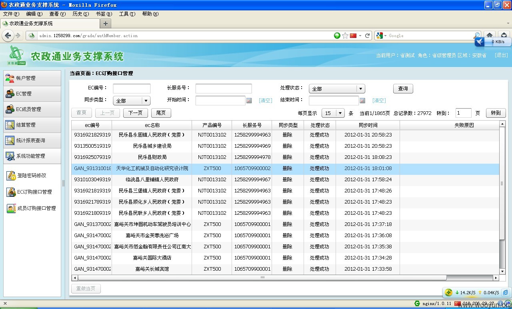Open the search engine selector arrow
The width and height of the screenshot is (512, 309).
[385, 36]
